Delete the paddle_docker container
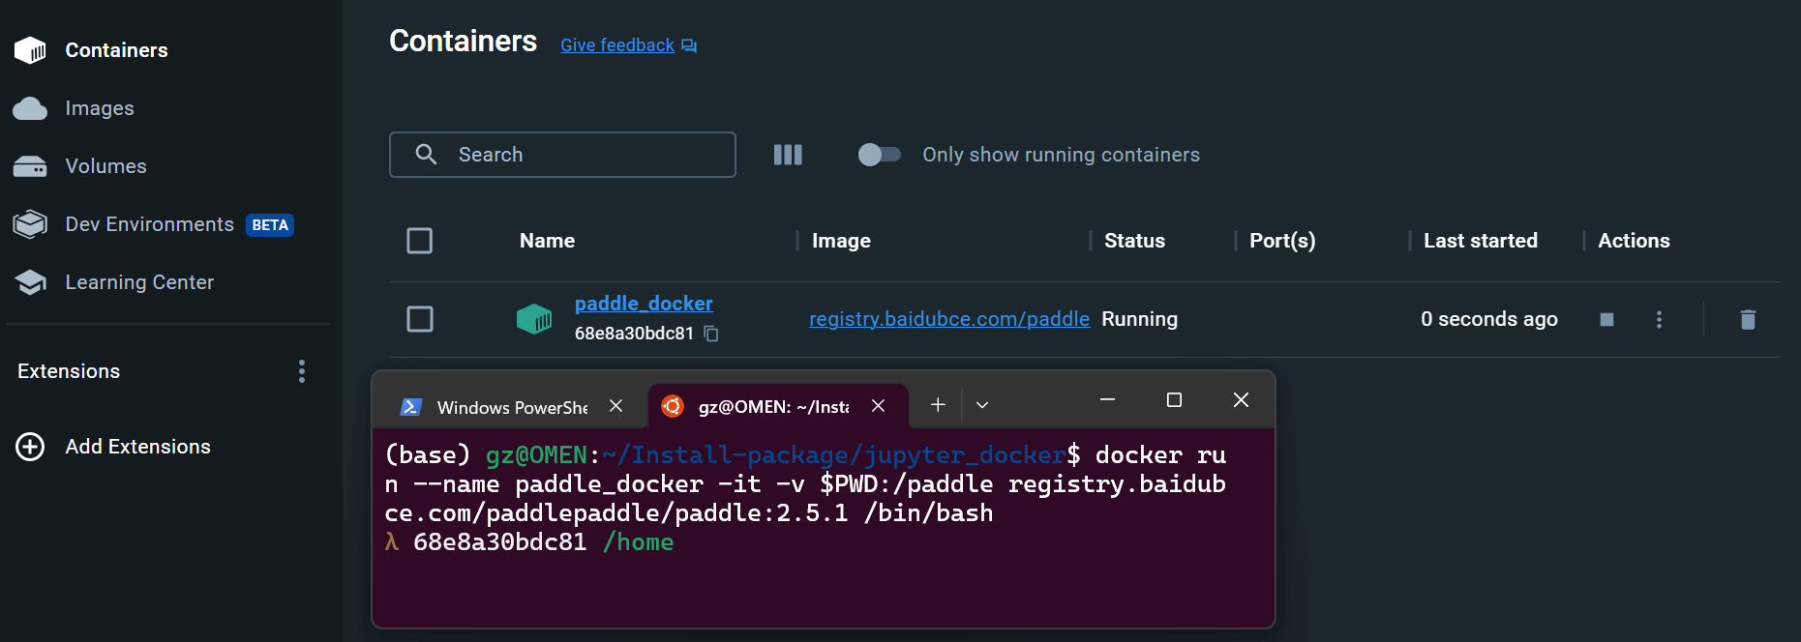This screenshot has width=1801, height=642. click(1747, 319)
